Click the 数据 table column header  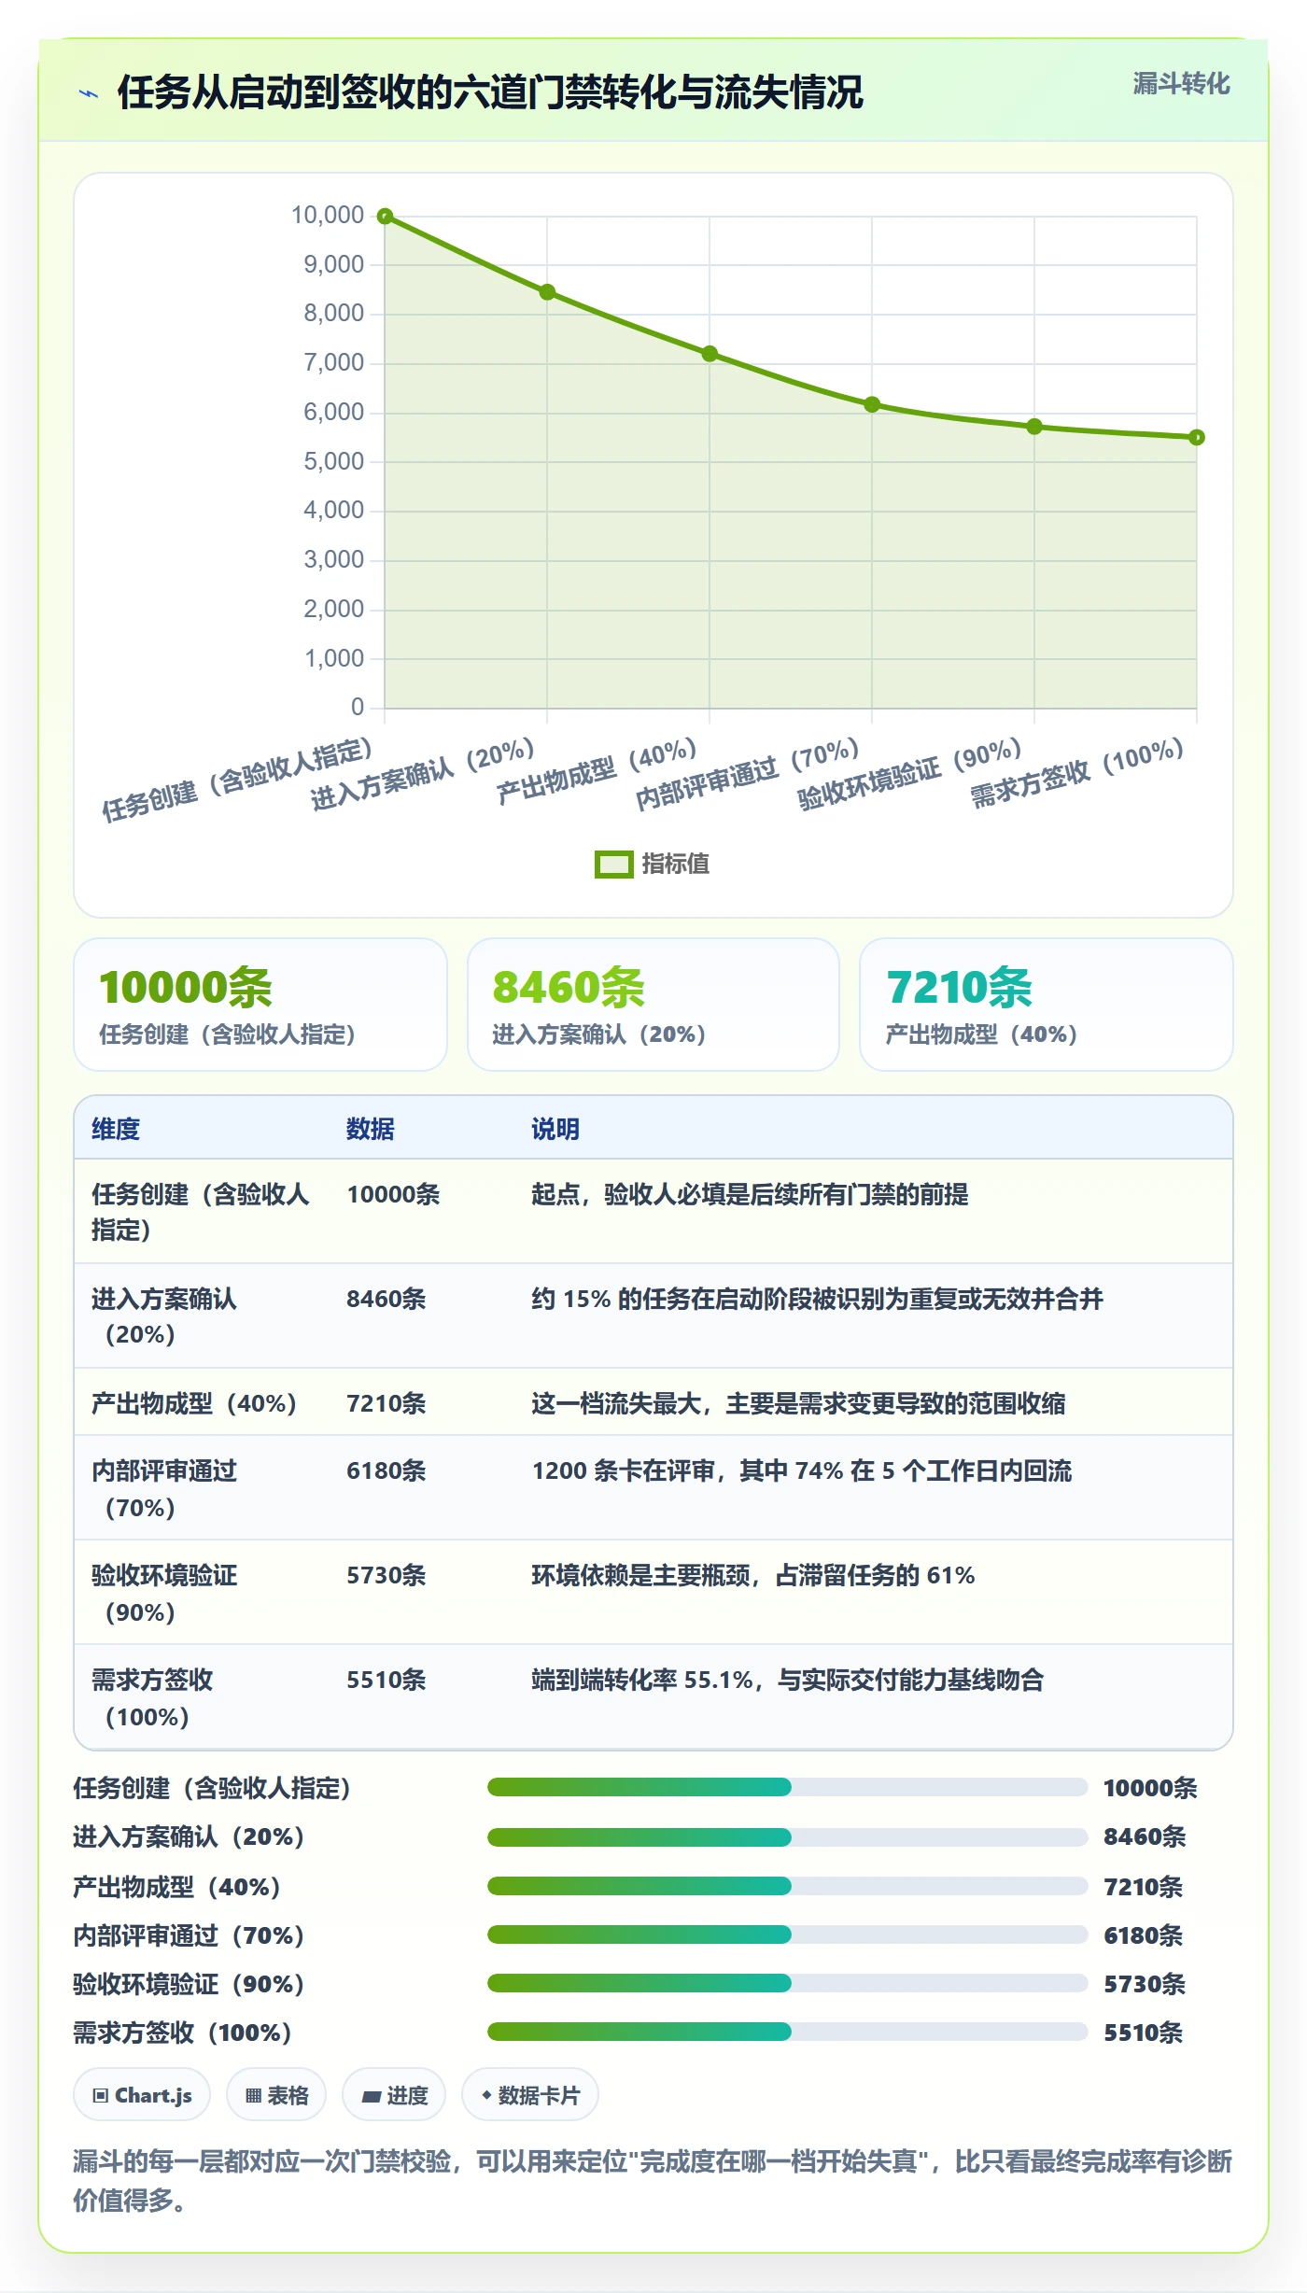pos(371,1129)
